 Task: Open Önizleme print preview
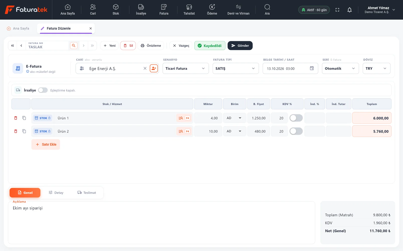click(151, 45)
